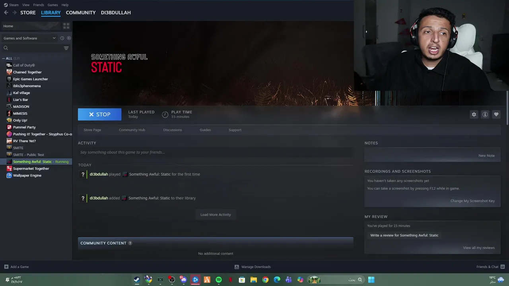Add game to favorites heart icon
This screenshot has width=509, height=286.
pos(496,114)
